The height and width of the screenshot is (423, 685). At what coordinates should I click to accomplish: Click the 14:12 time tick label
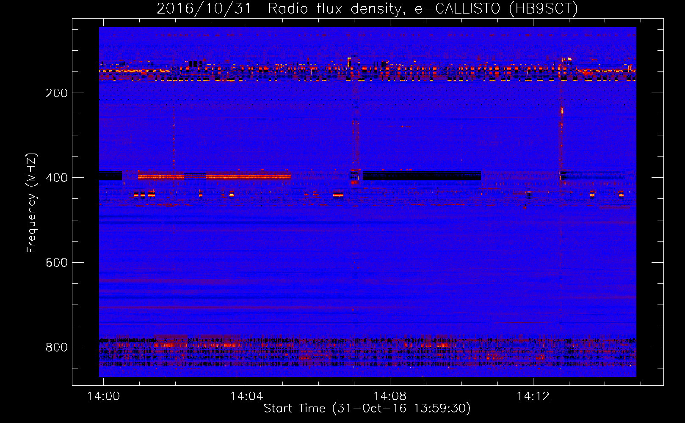coord(533,396)
